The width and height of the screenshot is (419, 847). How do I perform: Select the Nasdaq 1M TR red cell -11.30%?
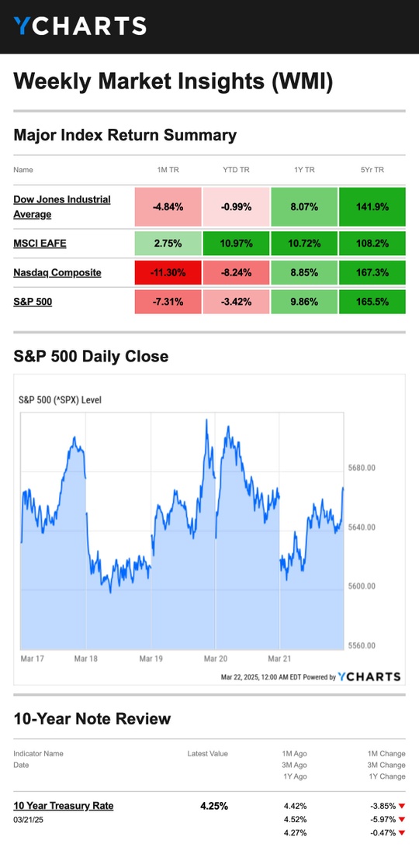click(168, 272)
